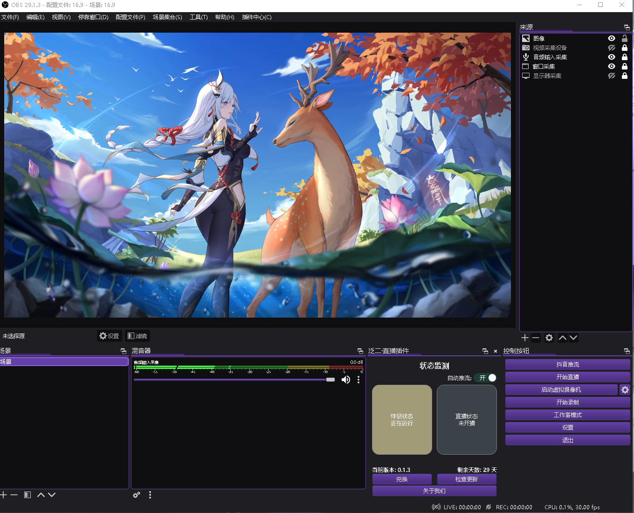Image resolution: width=634 pixels, height=513 pixels.
Task: Click the 抖音推流 button
Action: click(568, 365)
